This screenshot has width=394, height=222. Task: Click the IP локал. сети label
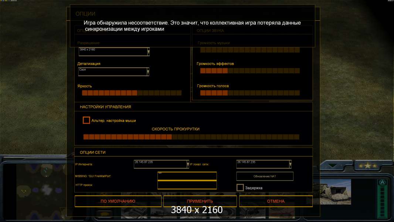(199, 164)
